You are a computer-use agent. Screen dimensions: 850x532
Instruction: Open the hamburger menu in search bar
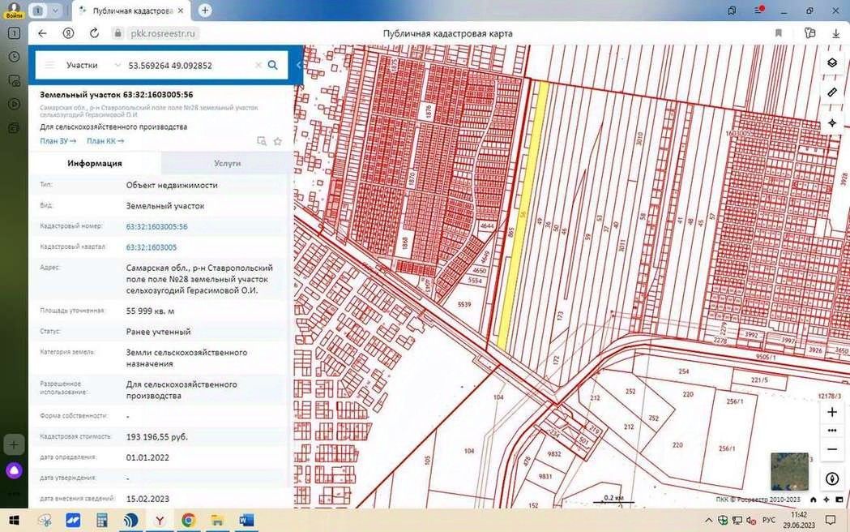(x=50, y=66)
